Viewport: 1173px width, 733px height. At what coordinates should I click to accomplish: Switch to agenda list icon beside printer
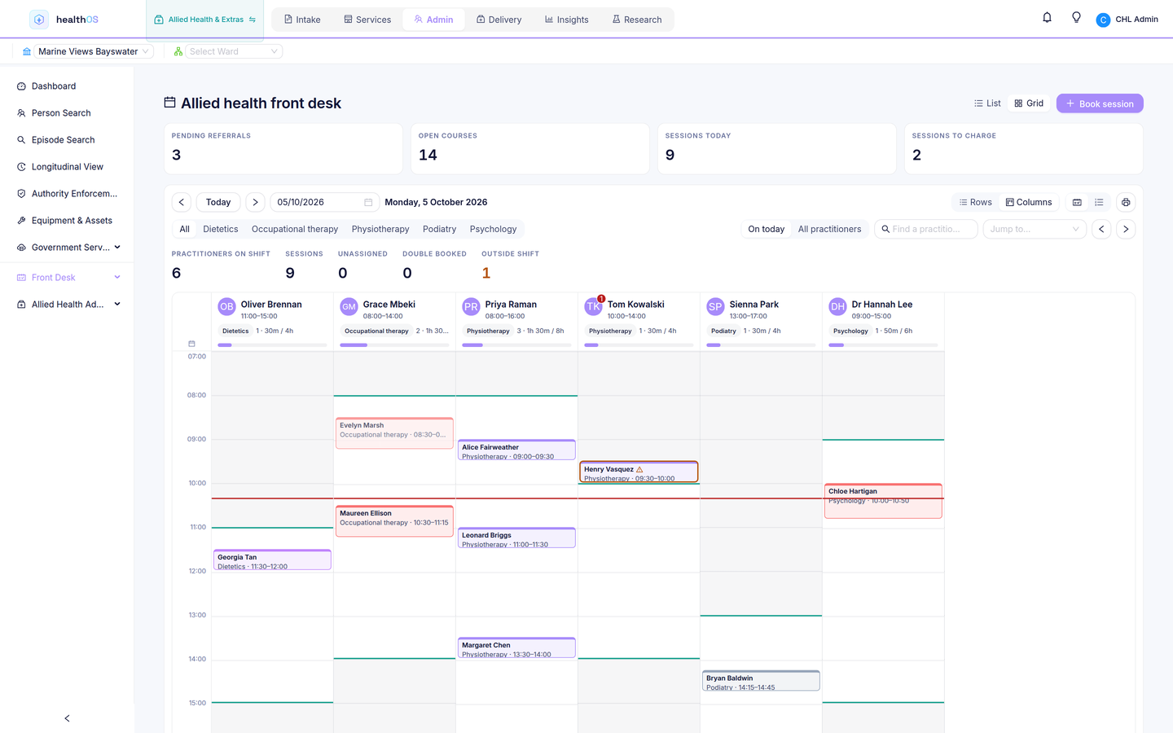(x=1099, y=202)
